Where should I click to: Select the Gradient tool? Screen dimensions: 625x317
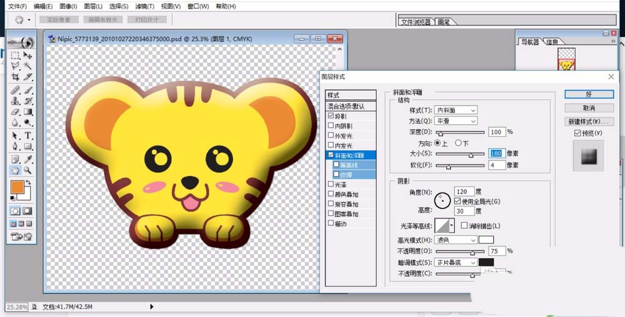coord(27,112)
